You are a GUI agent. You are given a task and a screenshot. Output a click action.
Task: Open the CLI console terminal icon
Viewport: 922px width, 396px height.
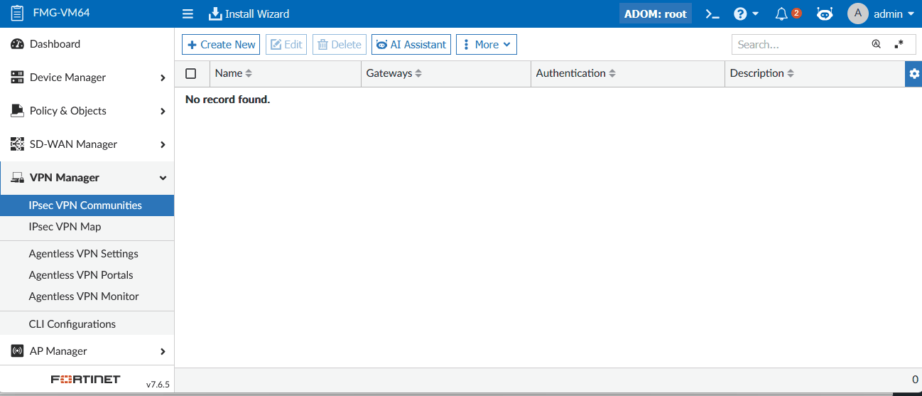pyautogui.click(x=712, y=14)
